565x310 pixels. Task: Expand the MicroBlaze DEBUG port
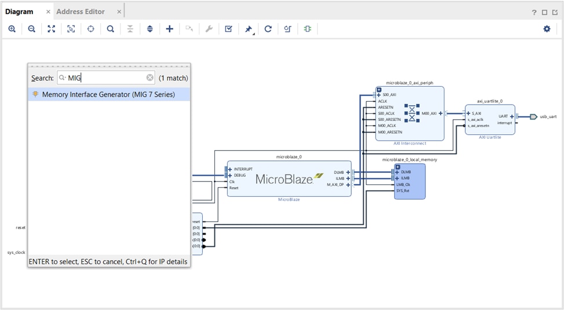click(230, 175)
